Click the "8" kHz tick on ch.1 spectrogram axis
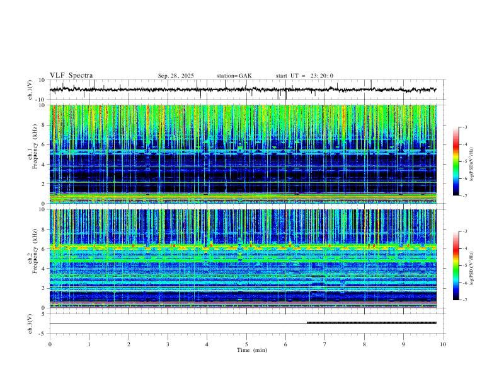499x386 pixels. (43, 125)
